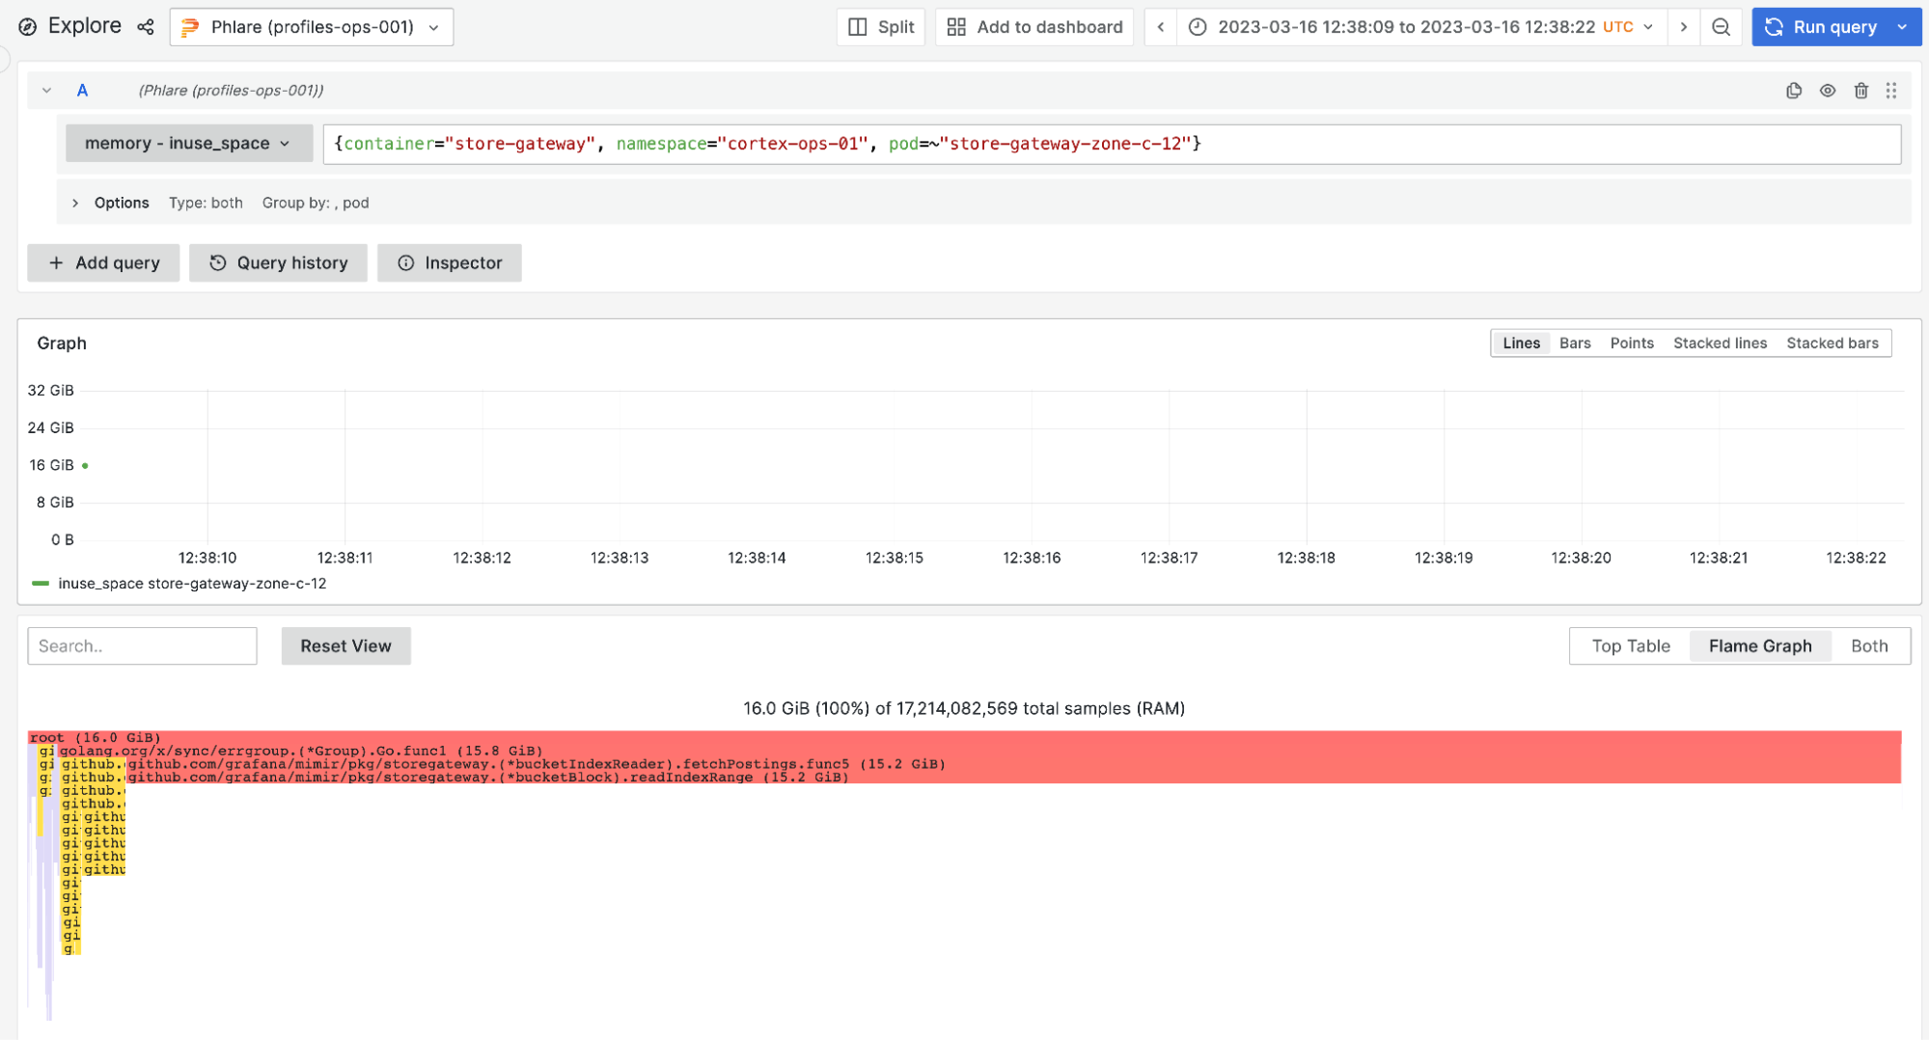Click the flame graph Search field

tap(142, 645)
